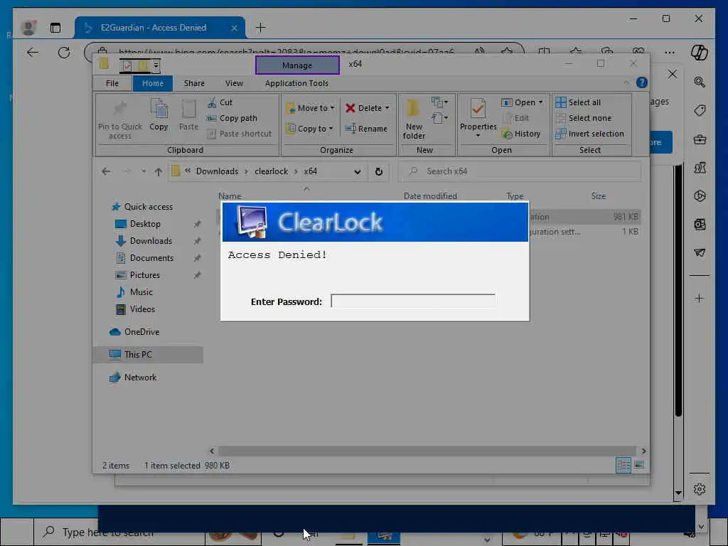Click the ClearLock Enter Password field
The width and height of the screenshot is (728, 546).
click(413, 301)
